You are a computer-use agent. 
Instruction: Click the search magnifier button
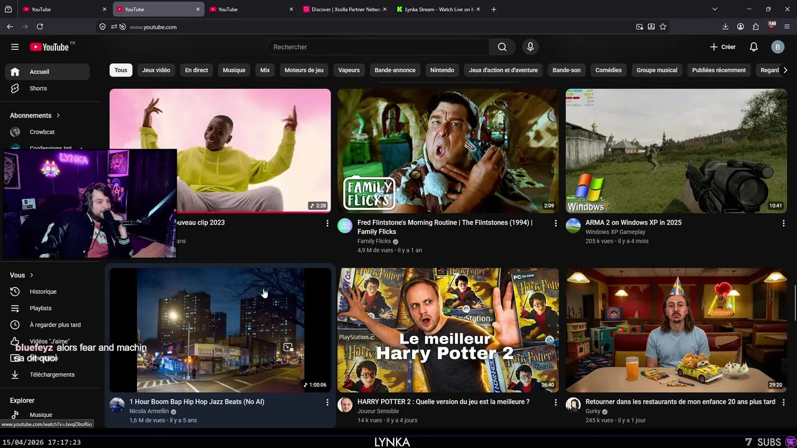[502, 47]
